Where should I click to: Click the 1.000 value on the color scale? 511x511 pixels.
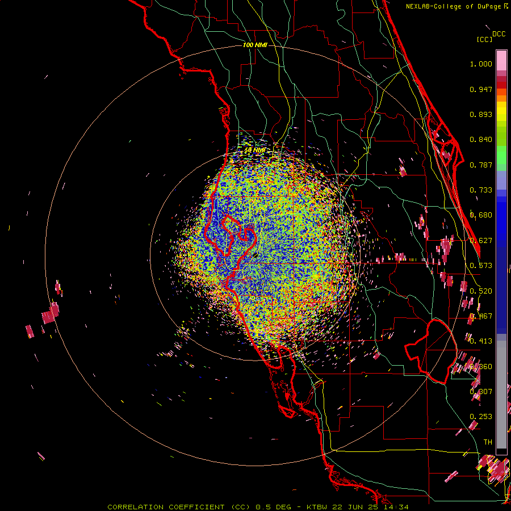481,64
